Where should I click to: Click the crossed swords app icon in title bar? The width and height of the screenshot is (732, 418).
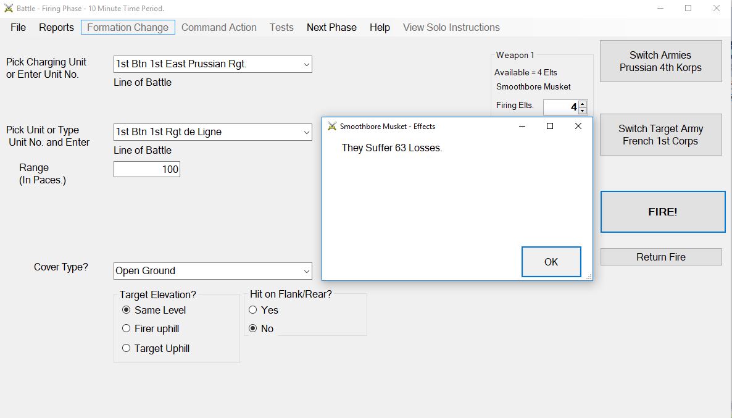tap(9, 9)
